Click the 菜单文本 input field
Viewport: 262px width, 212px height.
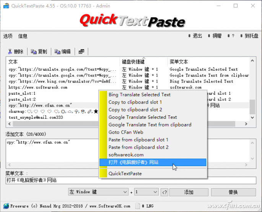(x=131, y=180)
